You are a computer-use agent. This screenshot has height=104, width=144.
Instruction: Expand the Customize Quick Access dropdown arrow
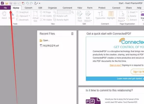40,3
